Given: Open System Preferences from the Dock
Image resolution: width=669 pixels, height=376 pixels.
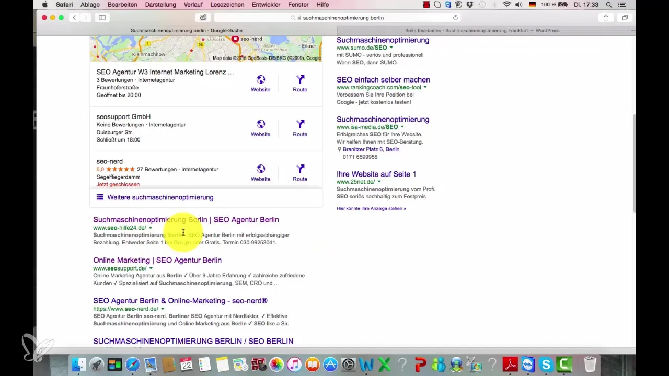Looking at the screenshot, I should click(x=348, y=364).
